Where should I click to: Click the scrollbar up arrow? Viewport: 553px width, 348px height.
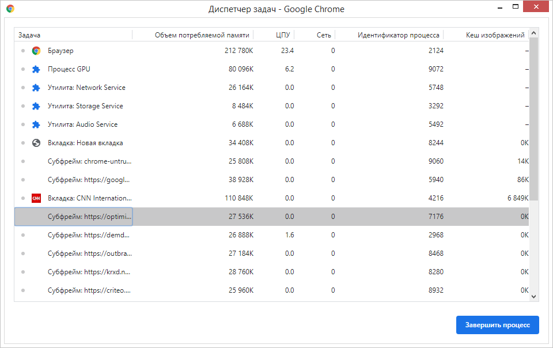pos(533,33)
